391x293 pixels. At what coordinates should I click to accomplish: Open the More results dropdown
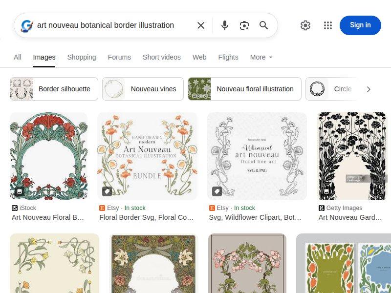[261, 57]
